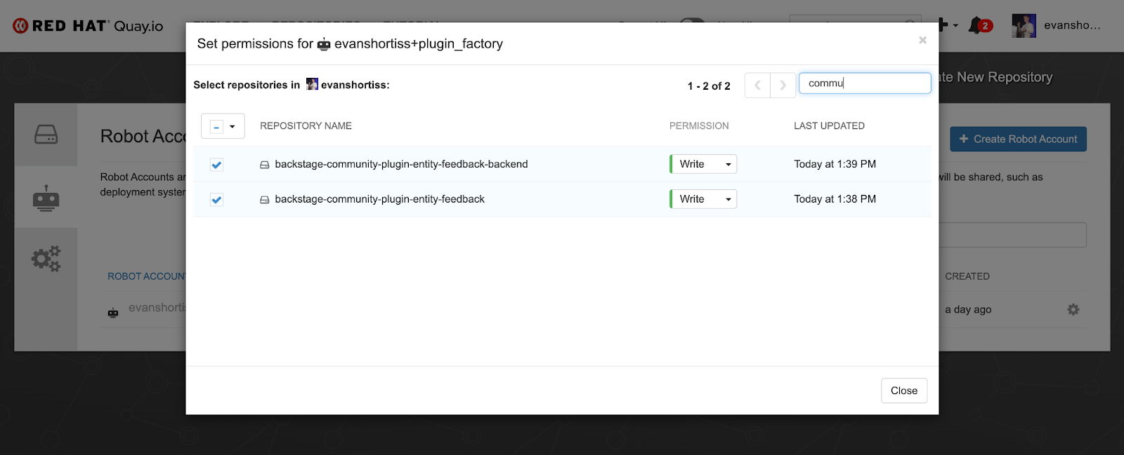Click backstage-community-plugin-entity-feedback repository name
1124x455 pixels.
379,199
